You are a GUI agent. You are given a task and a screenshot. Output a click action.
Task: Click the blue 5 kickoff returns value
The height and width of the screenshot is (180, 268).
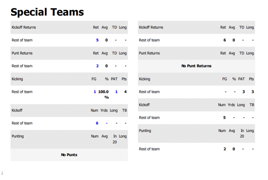(97, 40)
